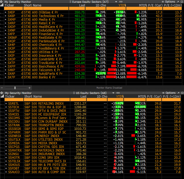Select S&P 500 ENERGY INDEX name
The width and height of the screenshot is (184, 179).
42,136
